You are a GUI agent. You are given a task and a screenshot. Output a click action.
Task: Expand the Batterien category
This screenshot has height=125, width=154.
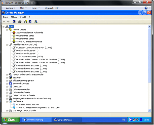click(7, 77)
